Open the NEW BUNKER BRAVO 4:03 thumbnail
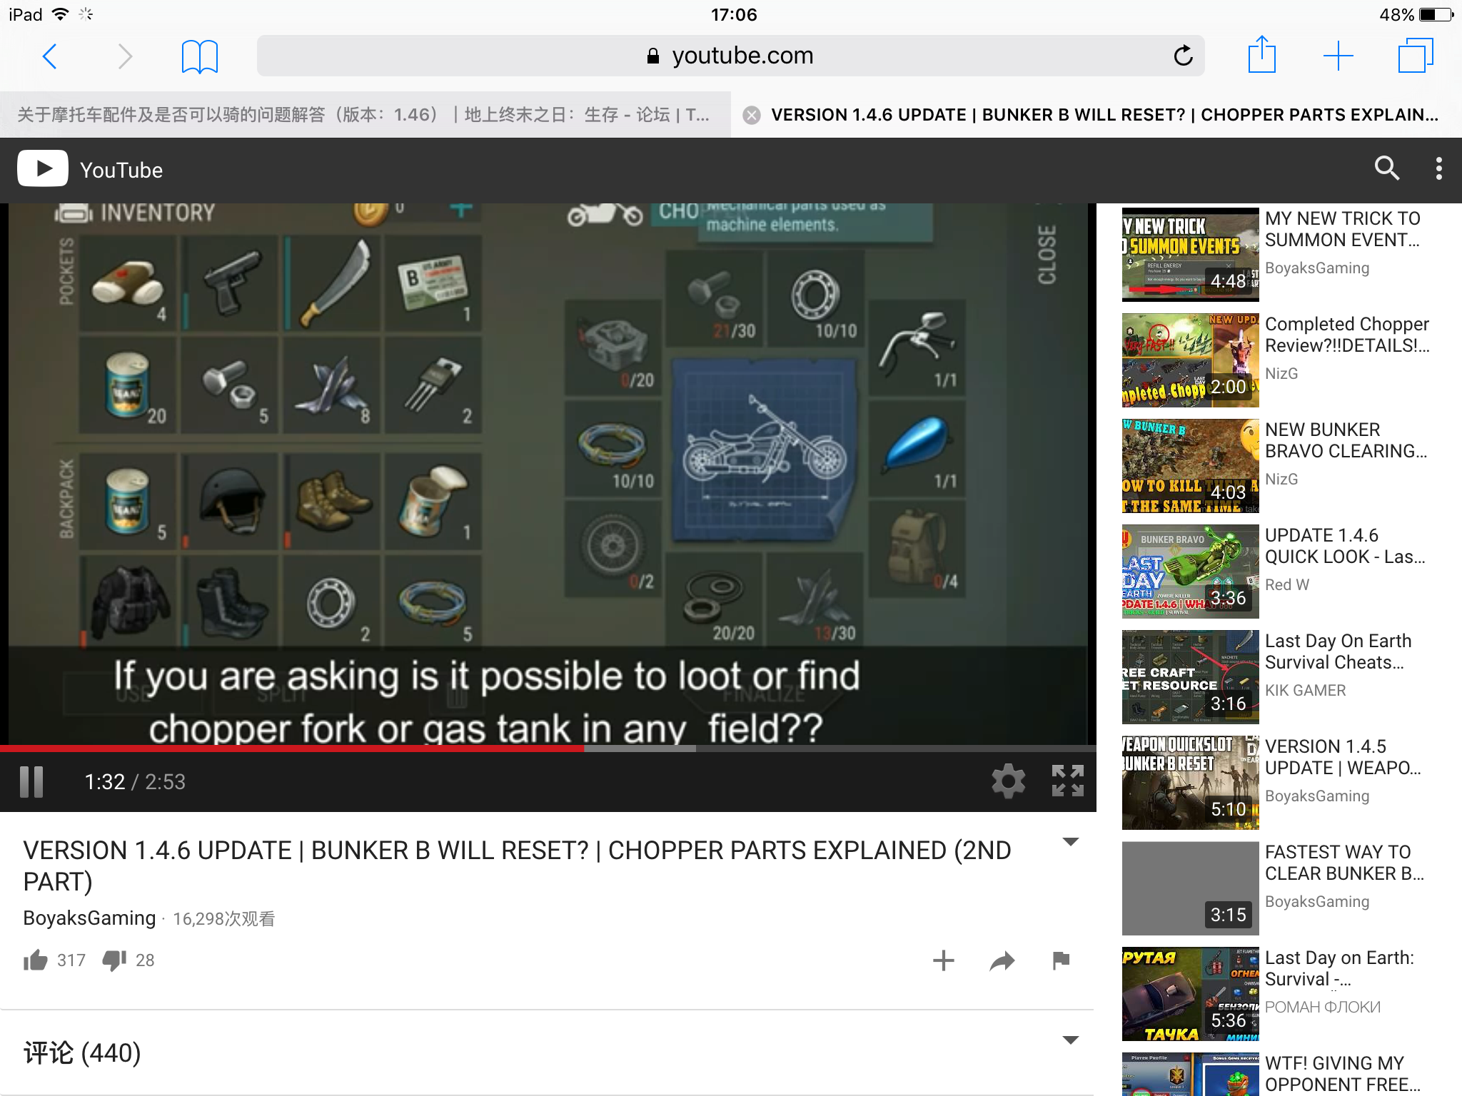The image size is (1462, 1096). pos(1190,466)
